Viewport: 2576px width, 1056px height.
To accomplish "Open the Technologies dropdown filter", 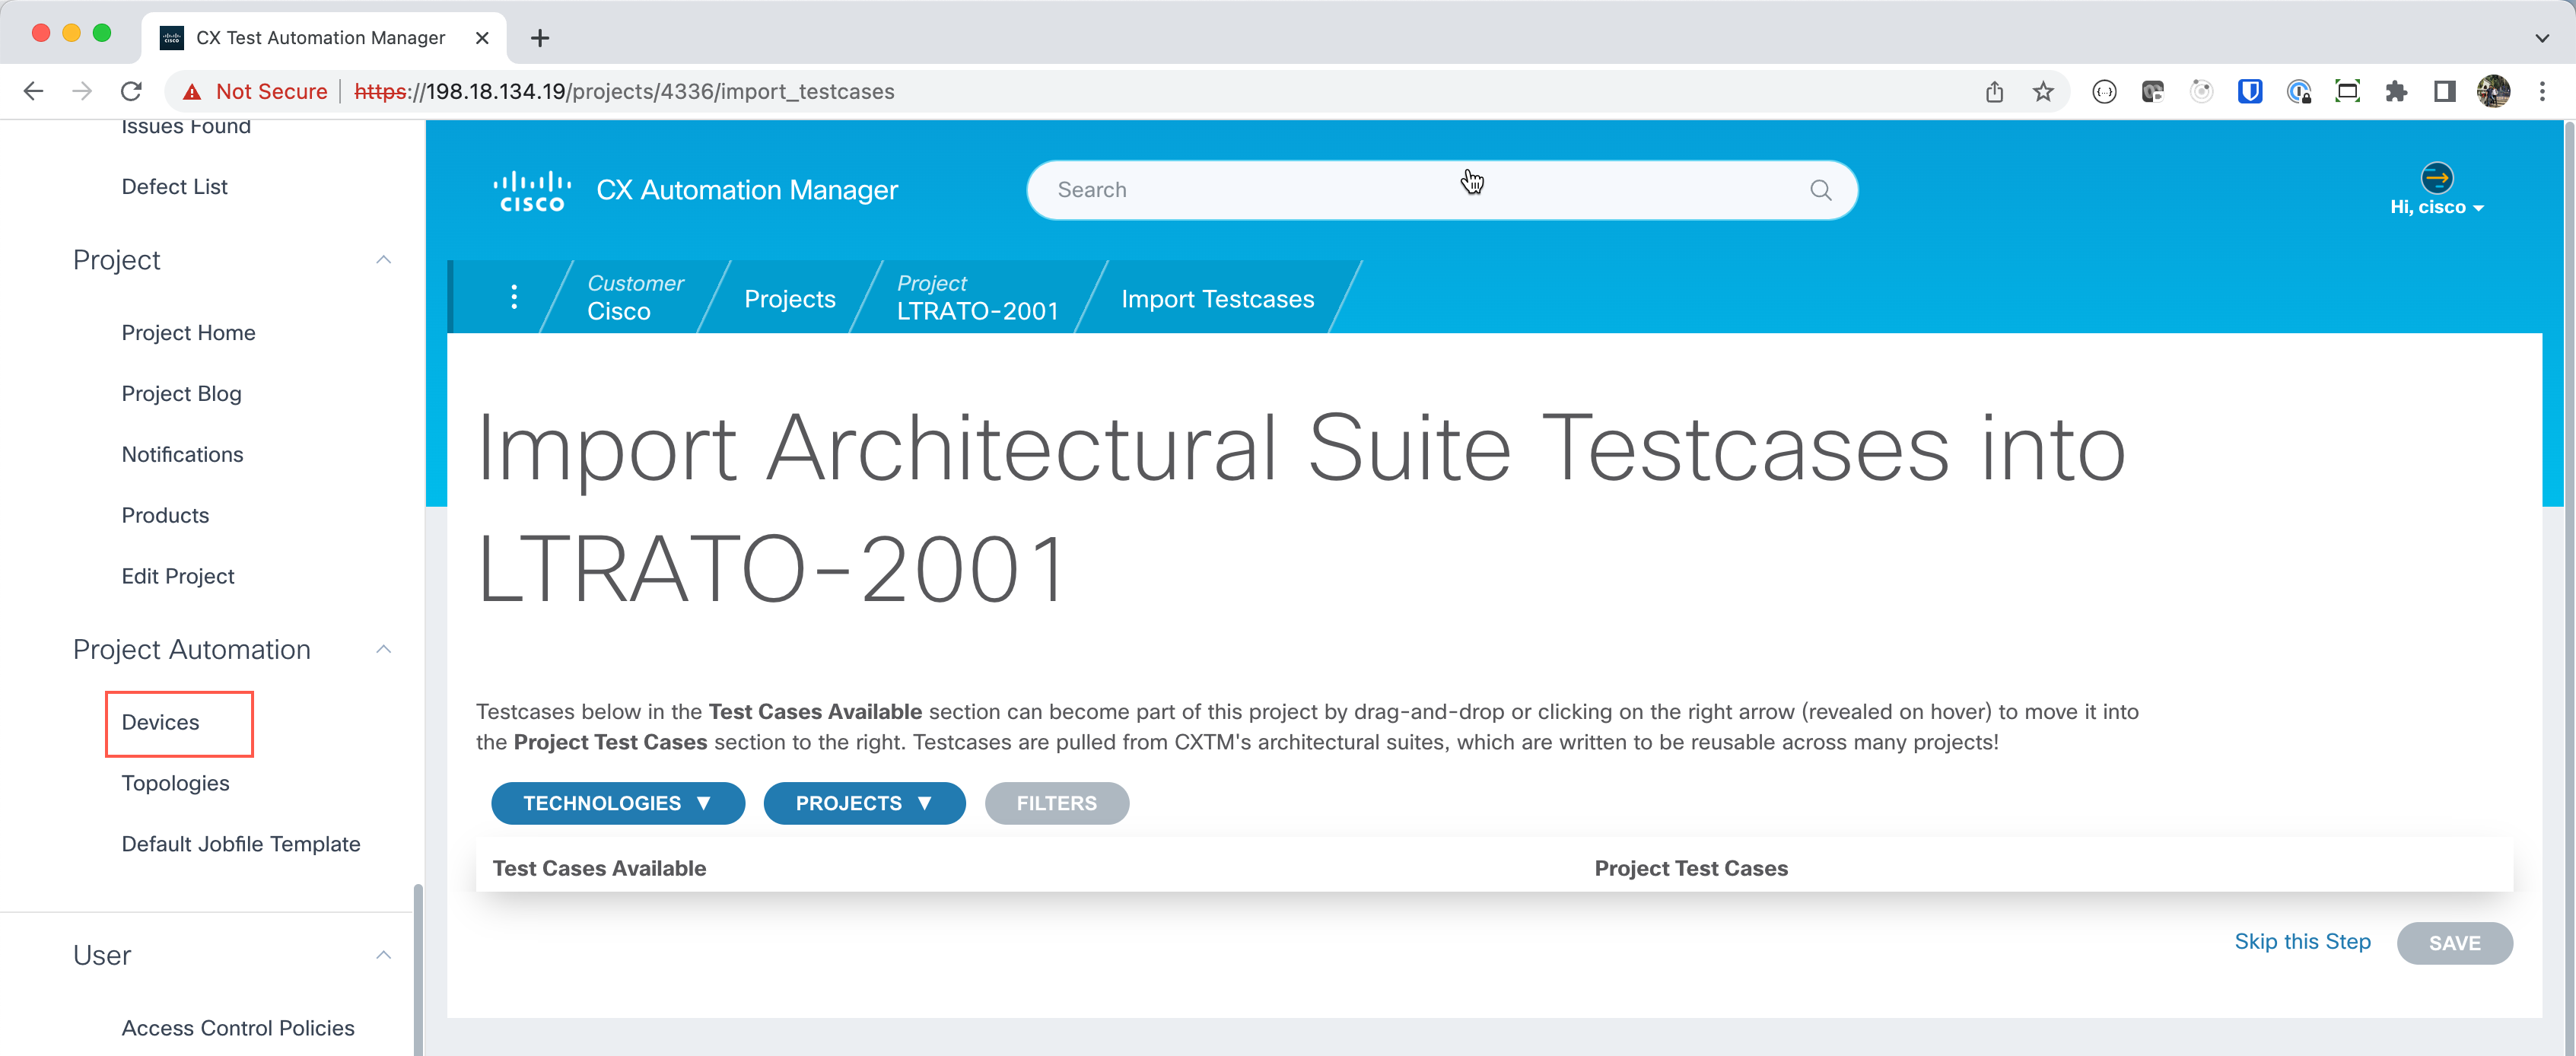I will coord(618,803).
